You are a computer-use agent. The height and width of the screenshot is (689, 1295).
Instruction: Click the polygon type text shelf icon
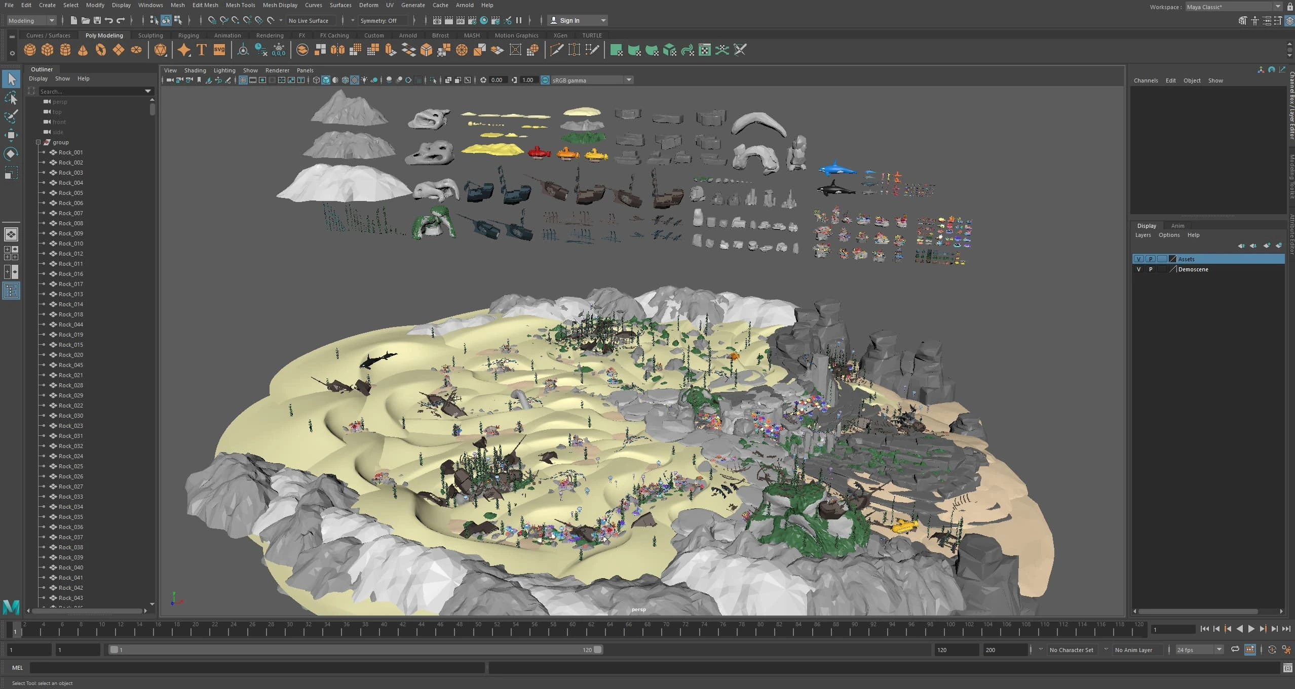(201, 50)
